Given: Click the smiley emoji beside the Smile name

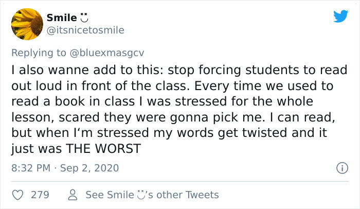Looking at the screenshot, I should (x=84, y=18).
